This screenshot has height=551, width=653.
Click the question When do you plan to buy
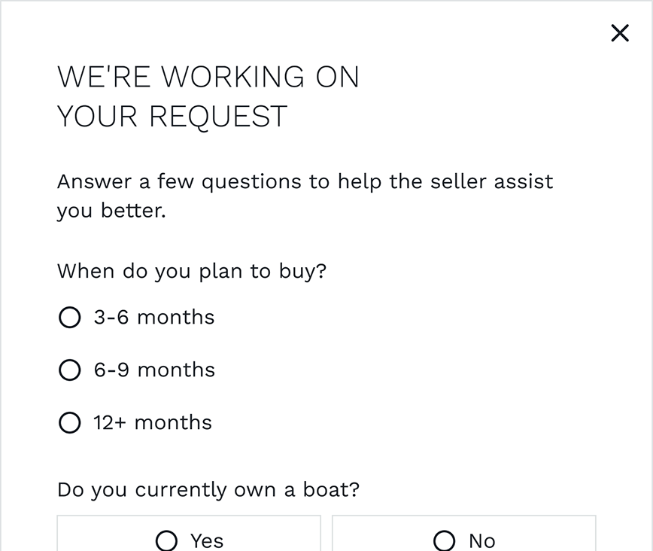(192, 271)
